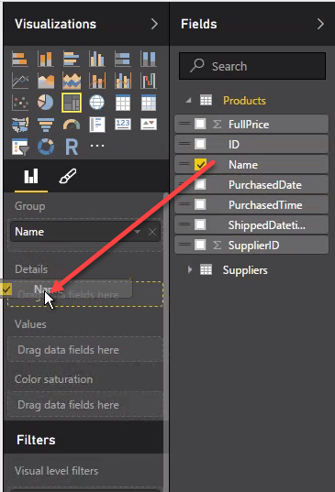Select the R script visual
The width and height of the screenshot is (335, 492).
point(72,147)
